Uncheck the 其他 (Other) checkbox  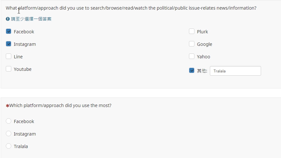click(192, 71)
